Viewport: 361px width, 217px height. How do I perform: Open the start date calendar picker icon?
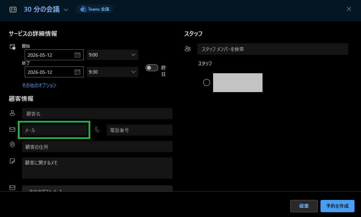pyautogui.click(x=77, y=55)
